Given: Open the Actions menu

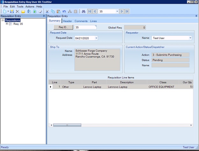Looking at the screenshot, I should 30,6.
